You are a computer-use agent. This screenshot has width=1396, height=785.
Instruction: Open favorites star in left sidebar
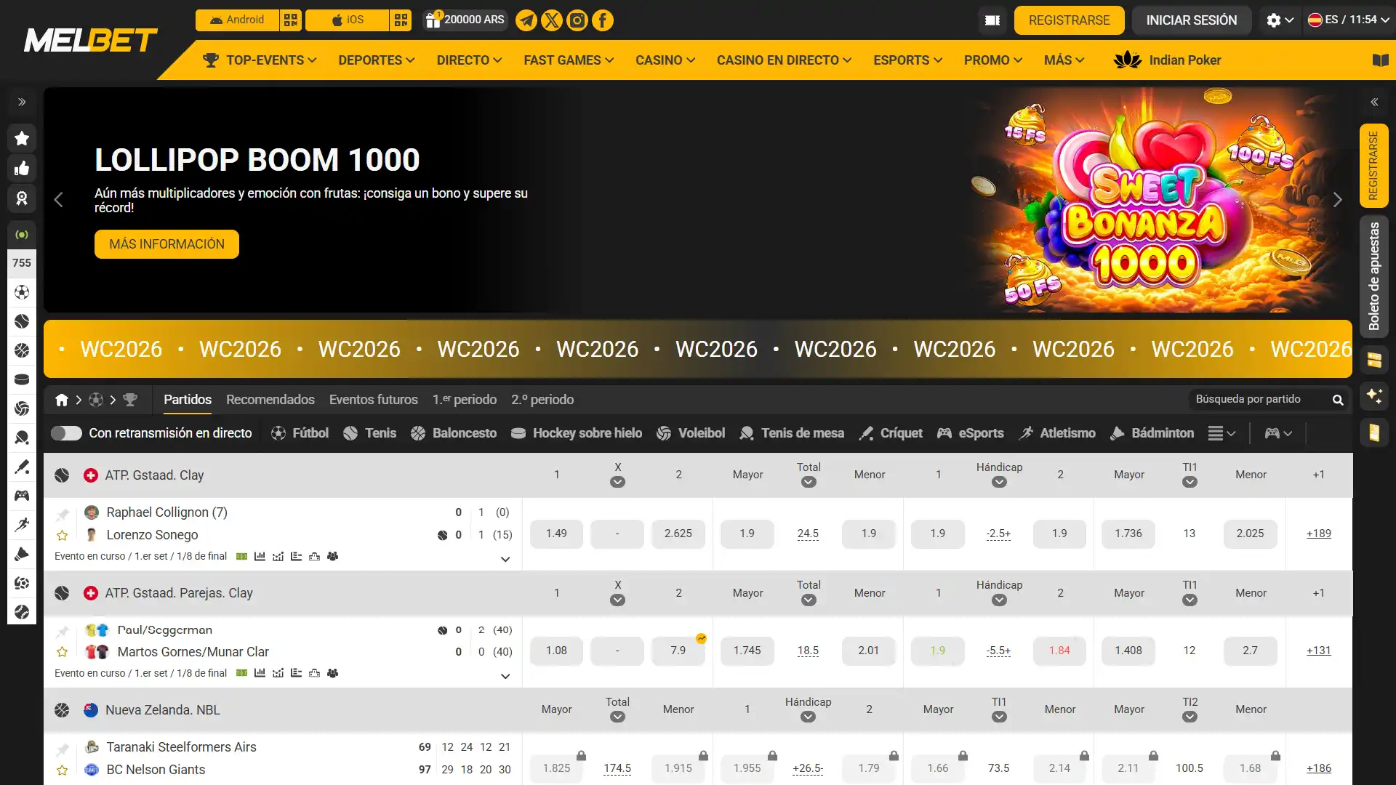22,138
